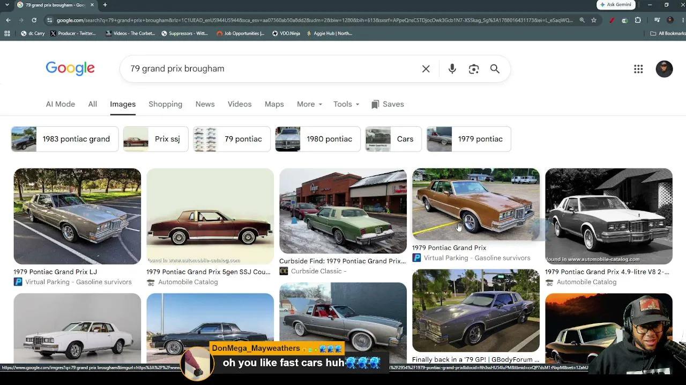The width and height of the screenshot is (686, 385).
Task: Open the white Grand Prix image in second row
Action: pos(77,328)
